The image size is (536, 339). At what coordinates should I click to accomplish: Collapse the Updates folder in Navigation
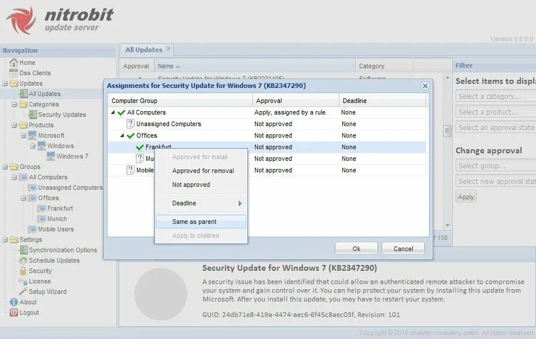(5, 83)
